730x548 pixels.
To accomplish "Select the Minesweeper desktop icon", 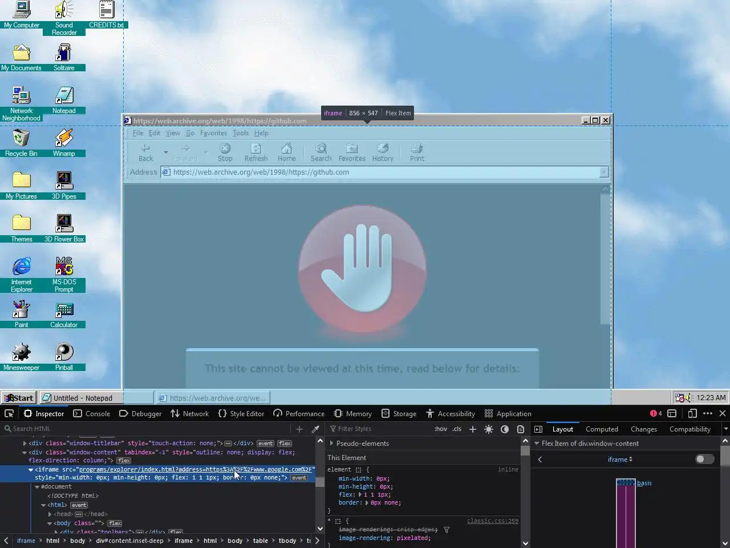I will (x=21, y=356).
